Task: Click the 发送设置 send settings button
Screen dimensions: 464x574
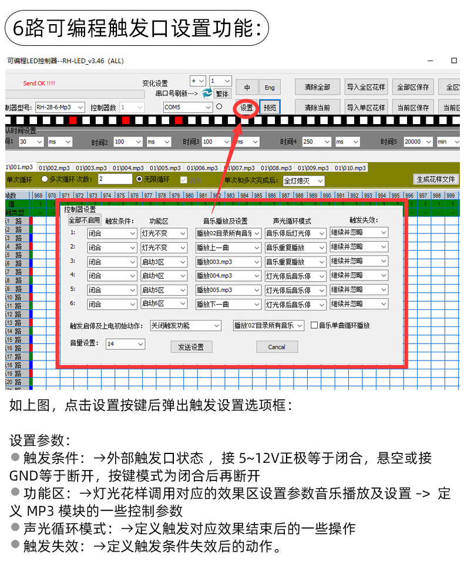Action: (191, 347)
